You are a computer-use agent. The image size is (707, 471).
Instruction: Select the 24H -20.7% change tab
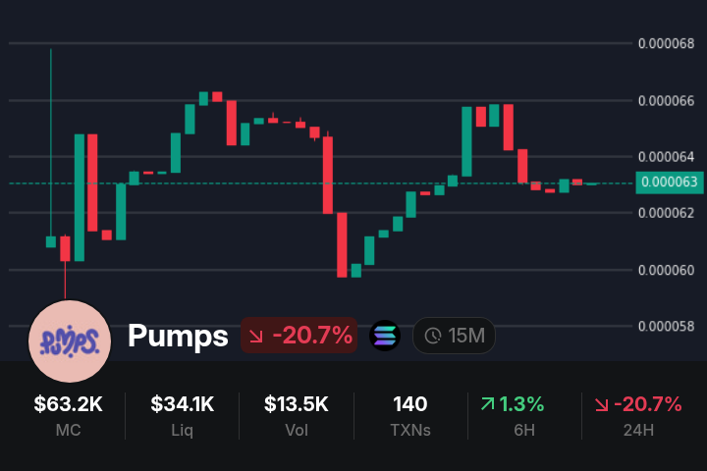(x=637, y=414)
